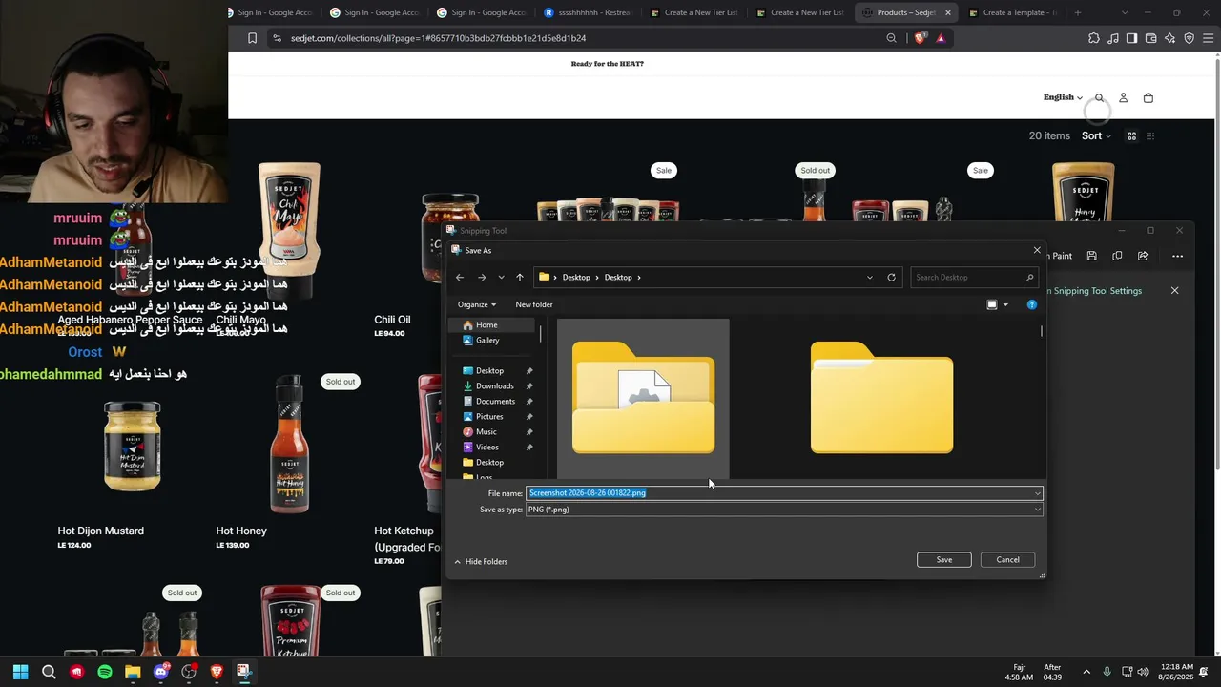Viewport: 1221px width, 687px height.
Task: Open Videos in the navigation pane
Action: [x=486, y=448]
